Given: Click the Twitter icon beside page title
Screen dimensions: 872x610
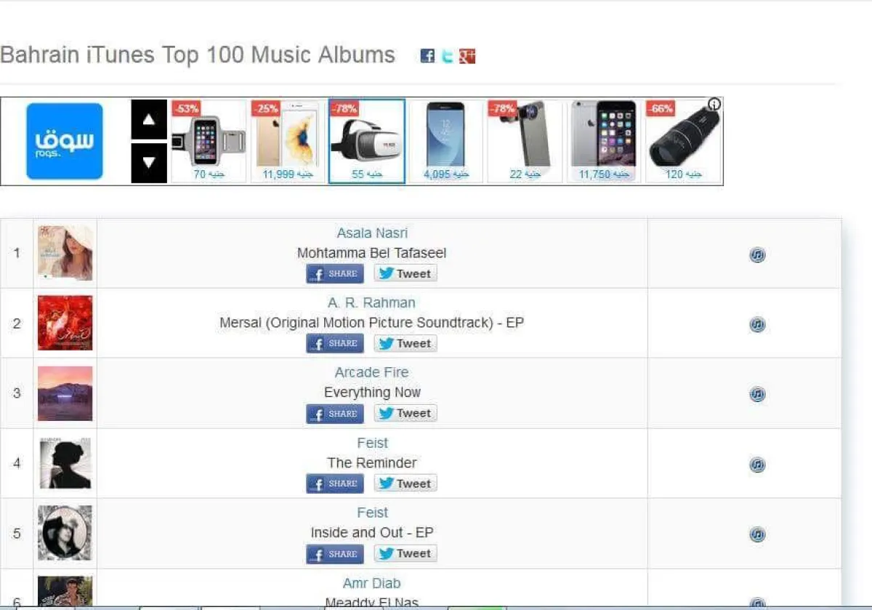Looking at the screenshot, I should (x=447, y=56).
